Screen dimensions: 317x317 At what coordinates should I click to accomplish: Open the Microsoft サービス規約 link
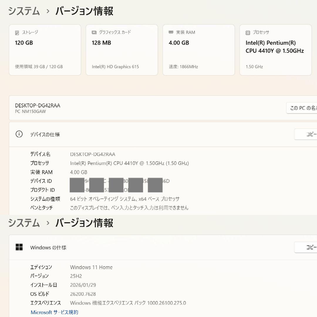[54, 312]
